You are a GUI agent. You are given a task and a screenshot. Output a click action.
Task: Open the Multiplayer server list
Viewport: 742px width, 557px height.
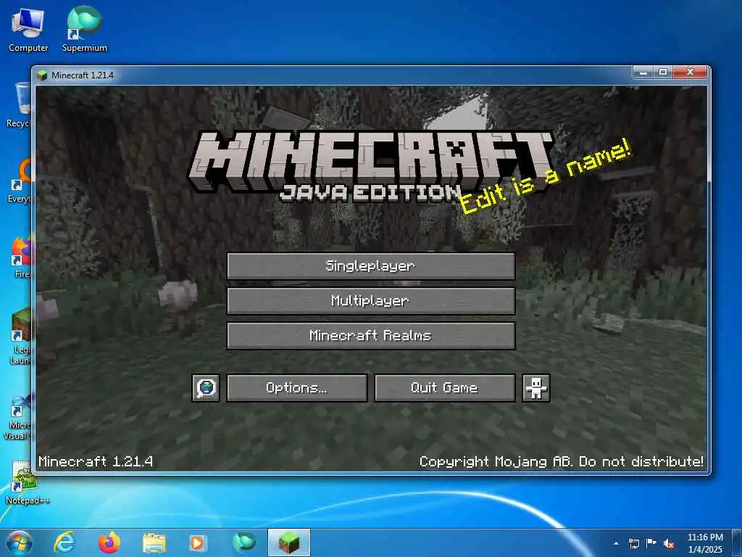(x=370, y=301)
